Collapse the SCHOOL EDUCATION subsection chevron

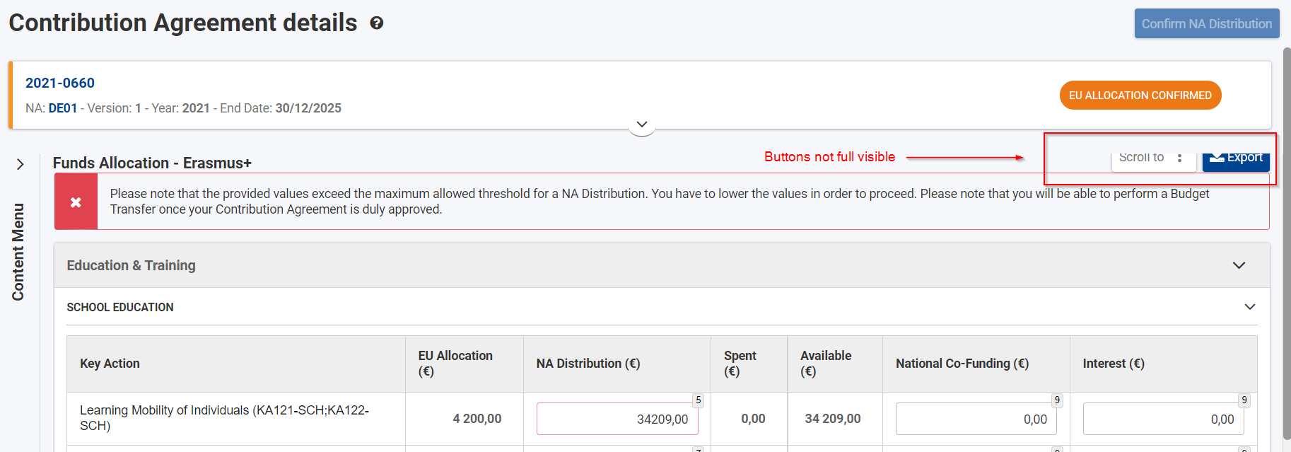[1249, 307]
